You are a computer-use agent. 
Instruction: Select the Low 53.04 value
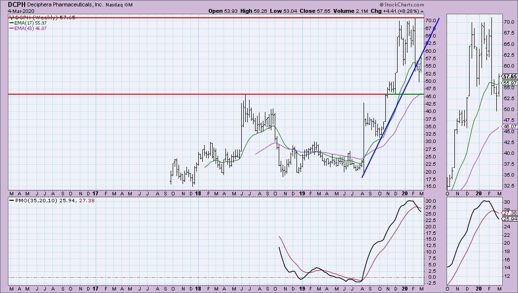[283, 11]
